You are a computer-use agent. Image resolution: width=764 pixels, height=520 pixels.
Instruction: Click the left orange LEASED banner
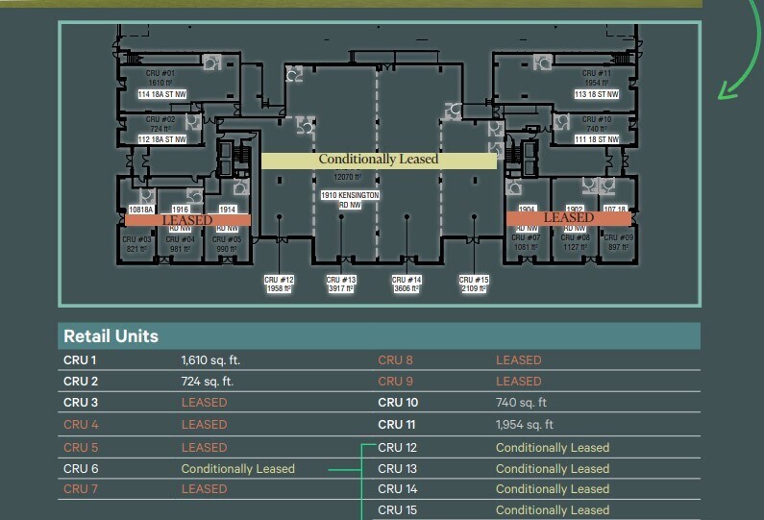tap(187, 220)
